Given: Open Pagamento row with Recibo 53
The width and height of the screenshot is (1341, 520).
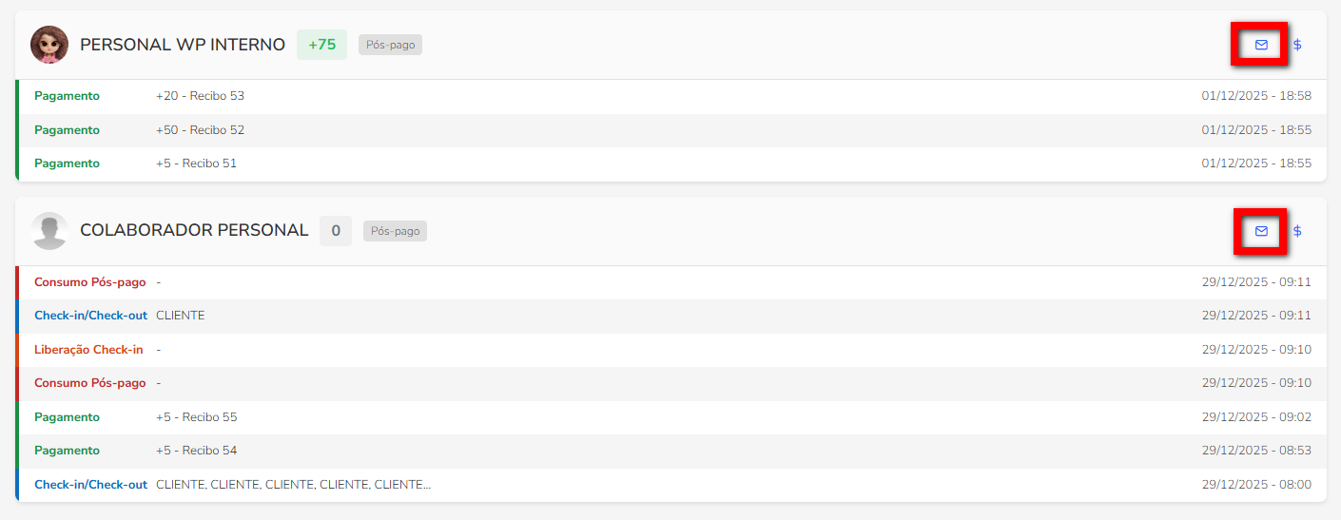Looking at the screenshot, I should click(200, 96).
